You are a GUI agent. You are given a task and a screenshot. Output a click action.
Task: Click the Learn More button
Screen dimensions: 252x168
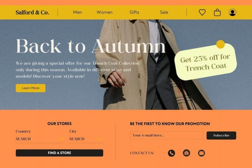(30, 88)
